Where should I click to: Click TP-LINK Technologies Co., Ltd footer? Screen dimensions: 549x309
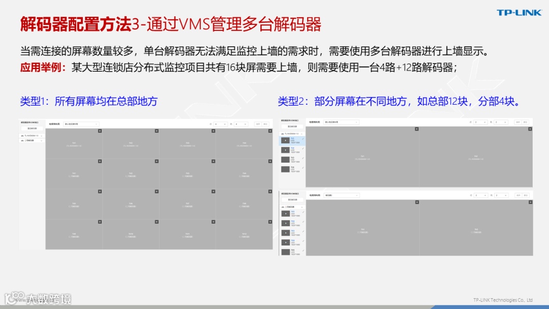tap(503, 300)
